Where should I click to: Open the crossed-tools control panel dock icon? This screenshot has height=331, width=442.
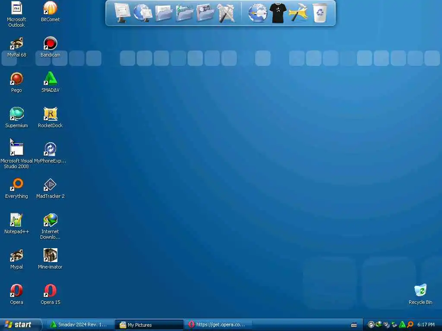(x=226, y=13)
